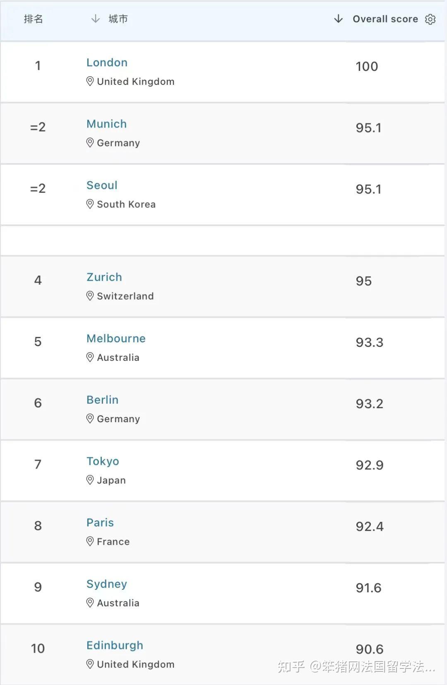Click location pin next to South Korea

pos(90,204)
